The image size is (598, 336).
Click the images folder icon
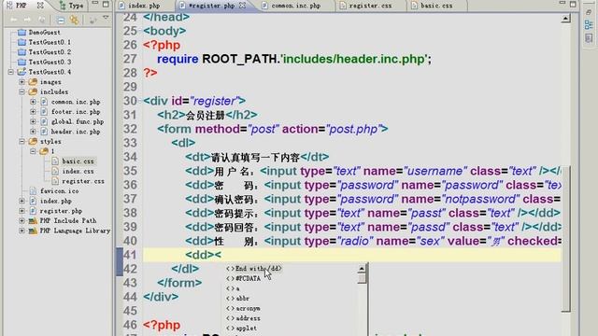[x=34, y=82]
